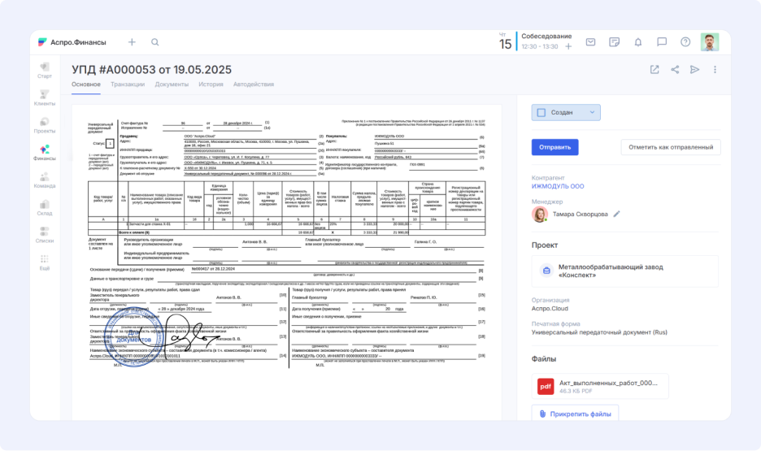
Task: Open notifications bell icon
Action: [637, 42]
